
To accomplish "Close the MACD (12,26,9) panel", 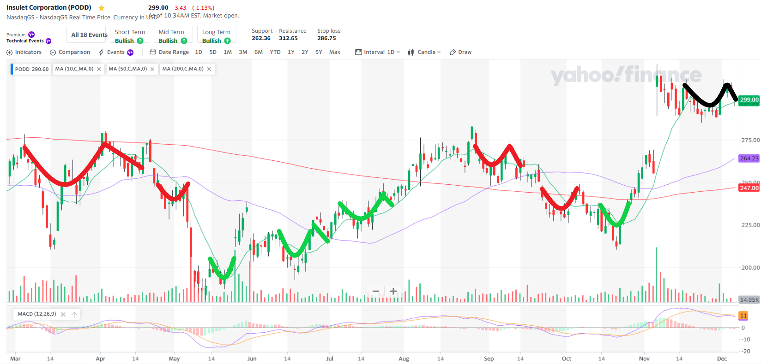I will coord(63,315).
